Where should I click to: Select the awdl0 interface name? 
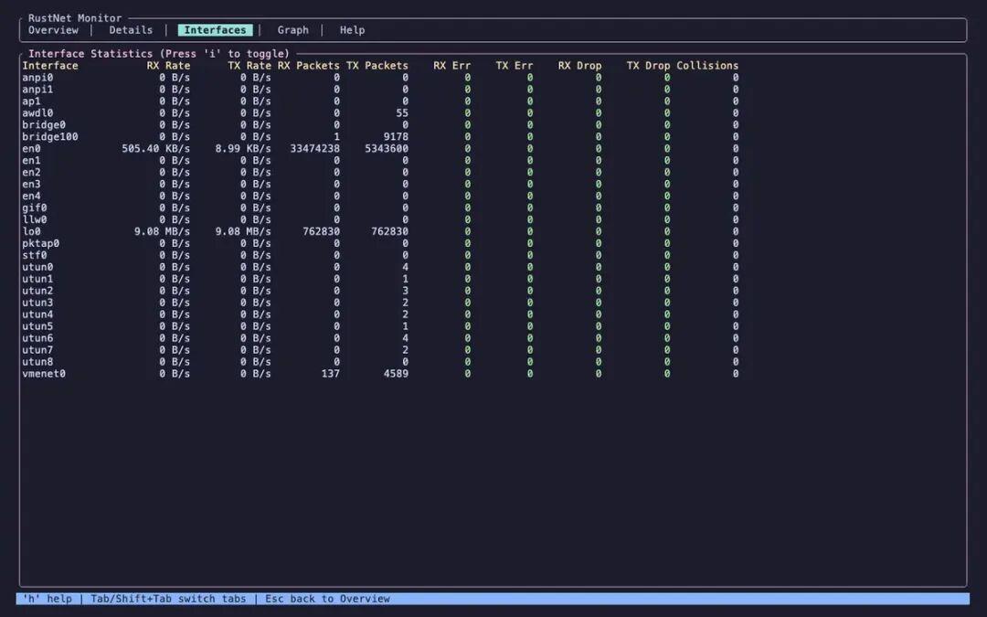click(37, 113)
